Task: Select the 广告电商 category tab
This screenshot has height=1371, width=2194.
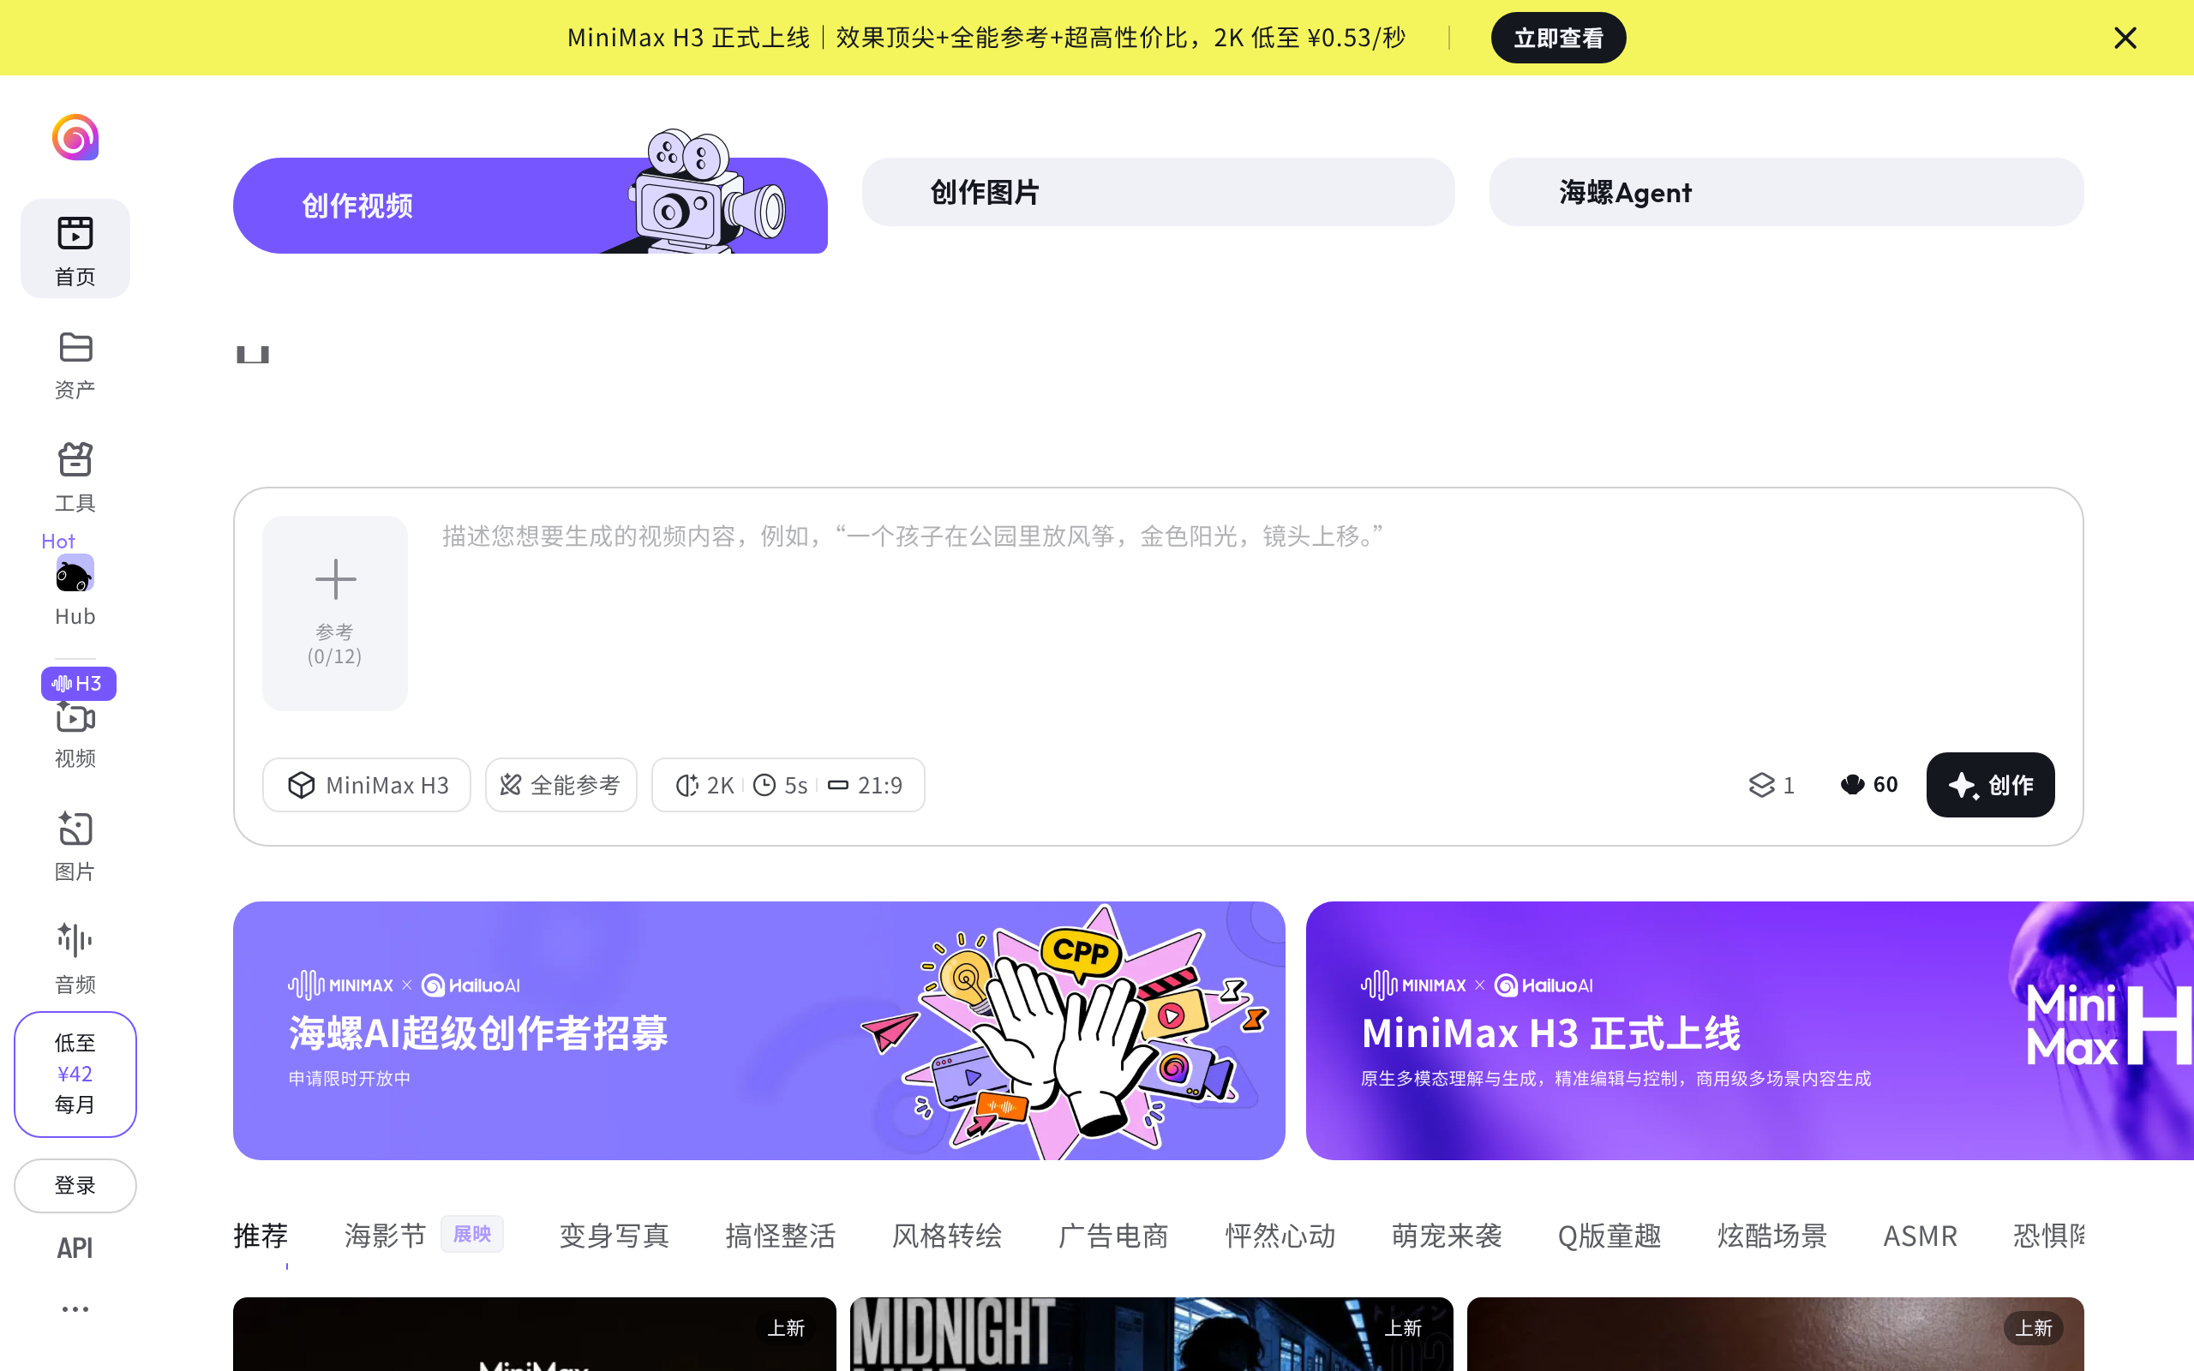Action: tap(1113, 1235)
